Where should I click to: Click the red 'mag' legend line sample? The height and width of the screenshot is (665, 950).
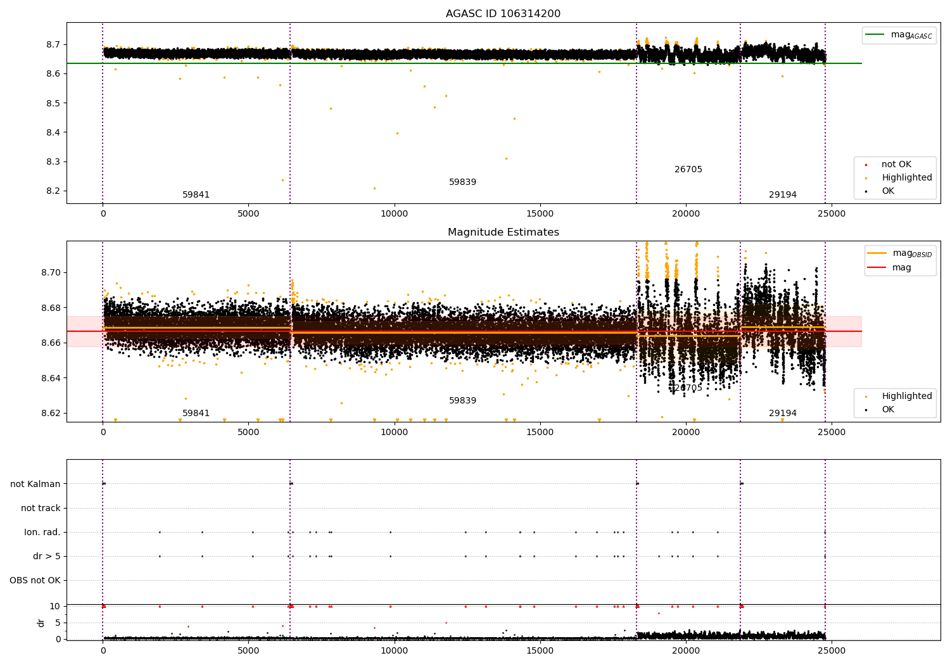pyautogui.click(x=877, y=268)
